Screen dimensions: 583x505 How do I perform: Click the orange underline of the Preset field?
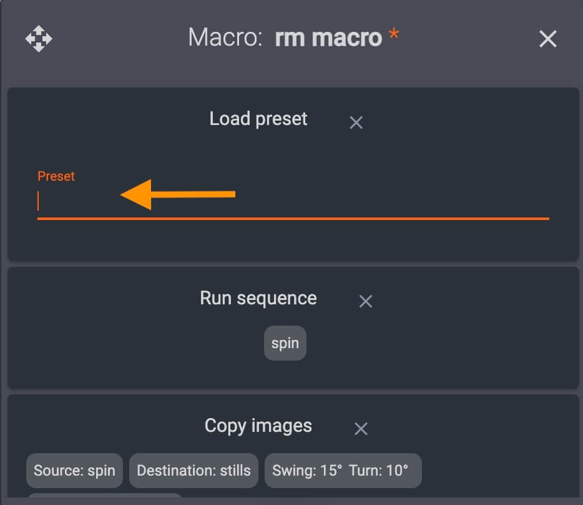pos(293,217)
